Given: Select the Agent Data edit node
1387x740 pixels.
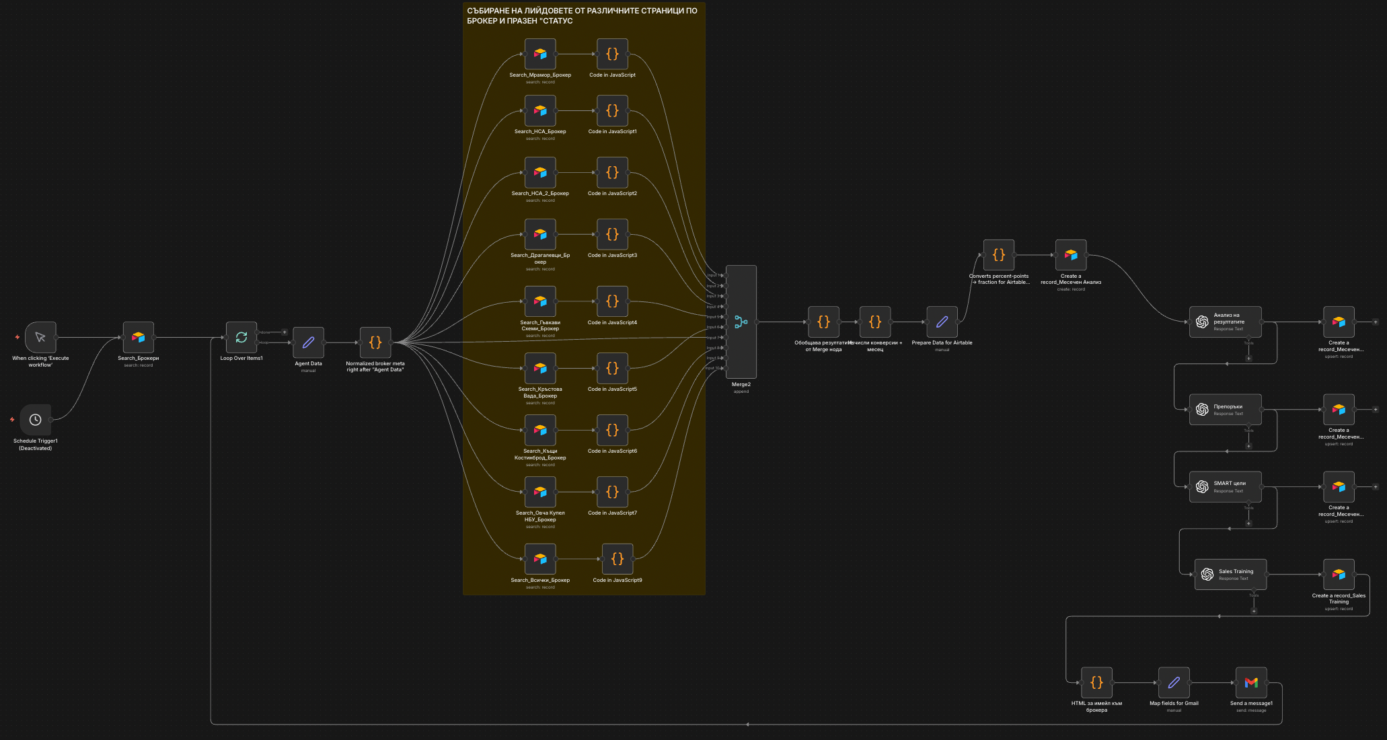Looking at the screenshot, I should (x=308, y=342).
